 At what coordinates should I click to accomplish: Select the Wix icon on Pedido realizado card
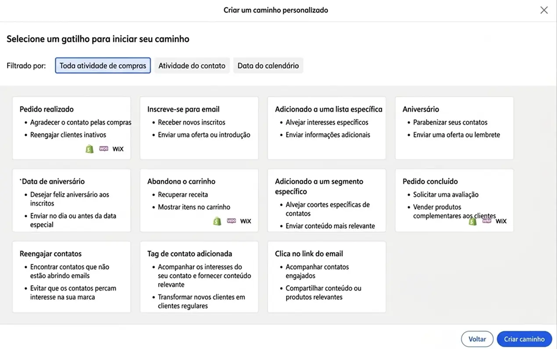pos(118,149)
